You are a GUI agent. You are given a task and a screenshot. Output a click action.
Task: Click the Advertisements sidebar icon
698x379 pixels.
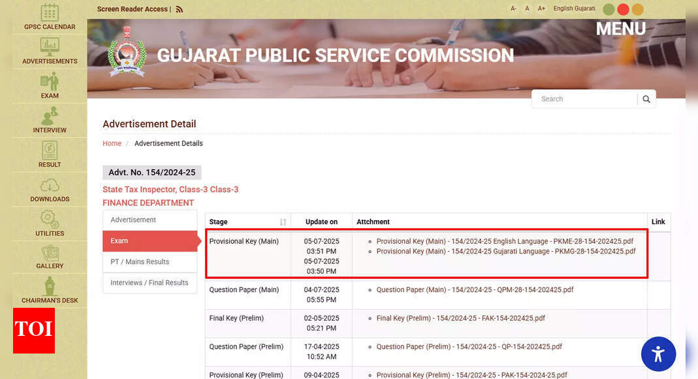click(50, 47)
